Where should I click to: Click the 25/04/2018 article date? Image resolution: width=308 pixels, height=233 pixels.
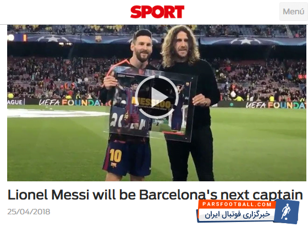point(29,212)
